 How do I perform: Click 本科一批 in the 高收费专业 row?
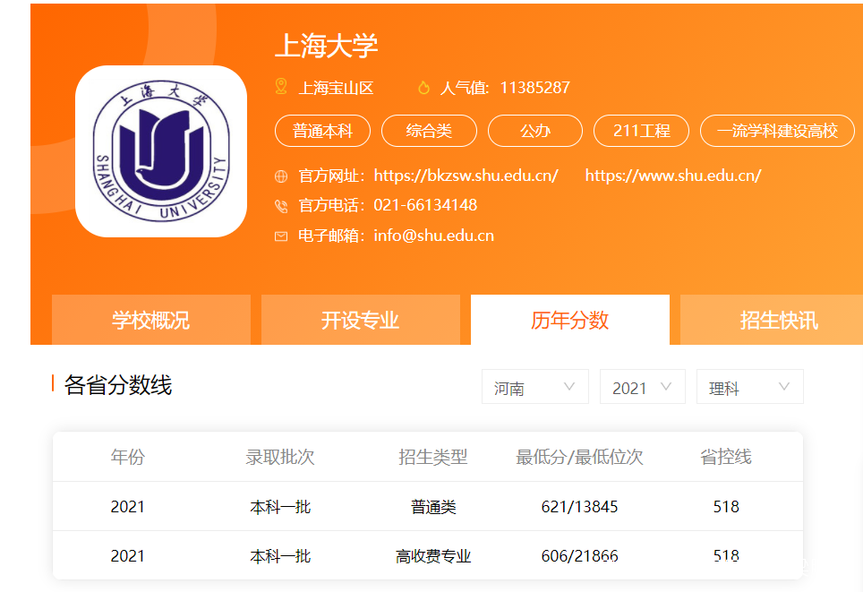coord(280,556)
